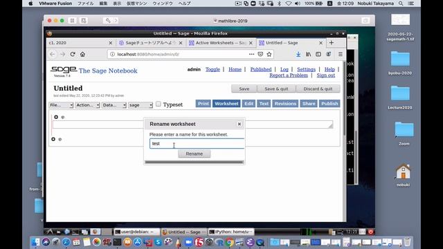Click the Home link
This screenshot has width=443, height=249.
(x=235, y=69)
